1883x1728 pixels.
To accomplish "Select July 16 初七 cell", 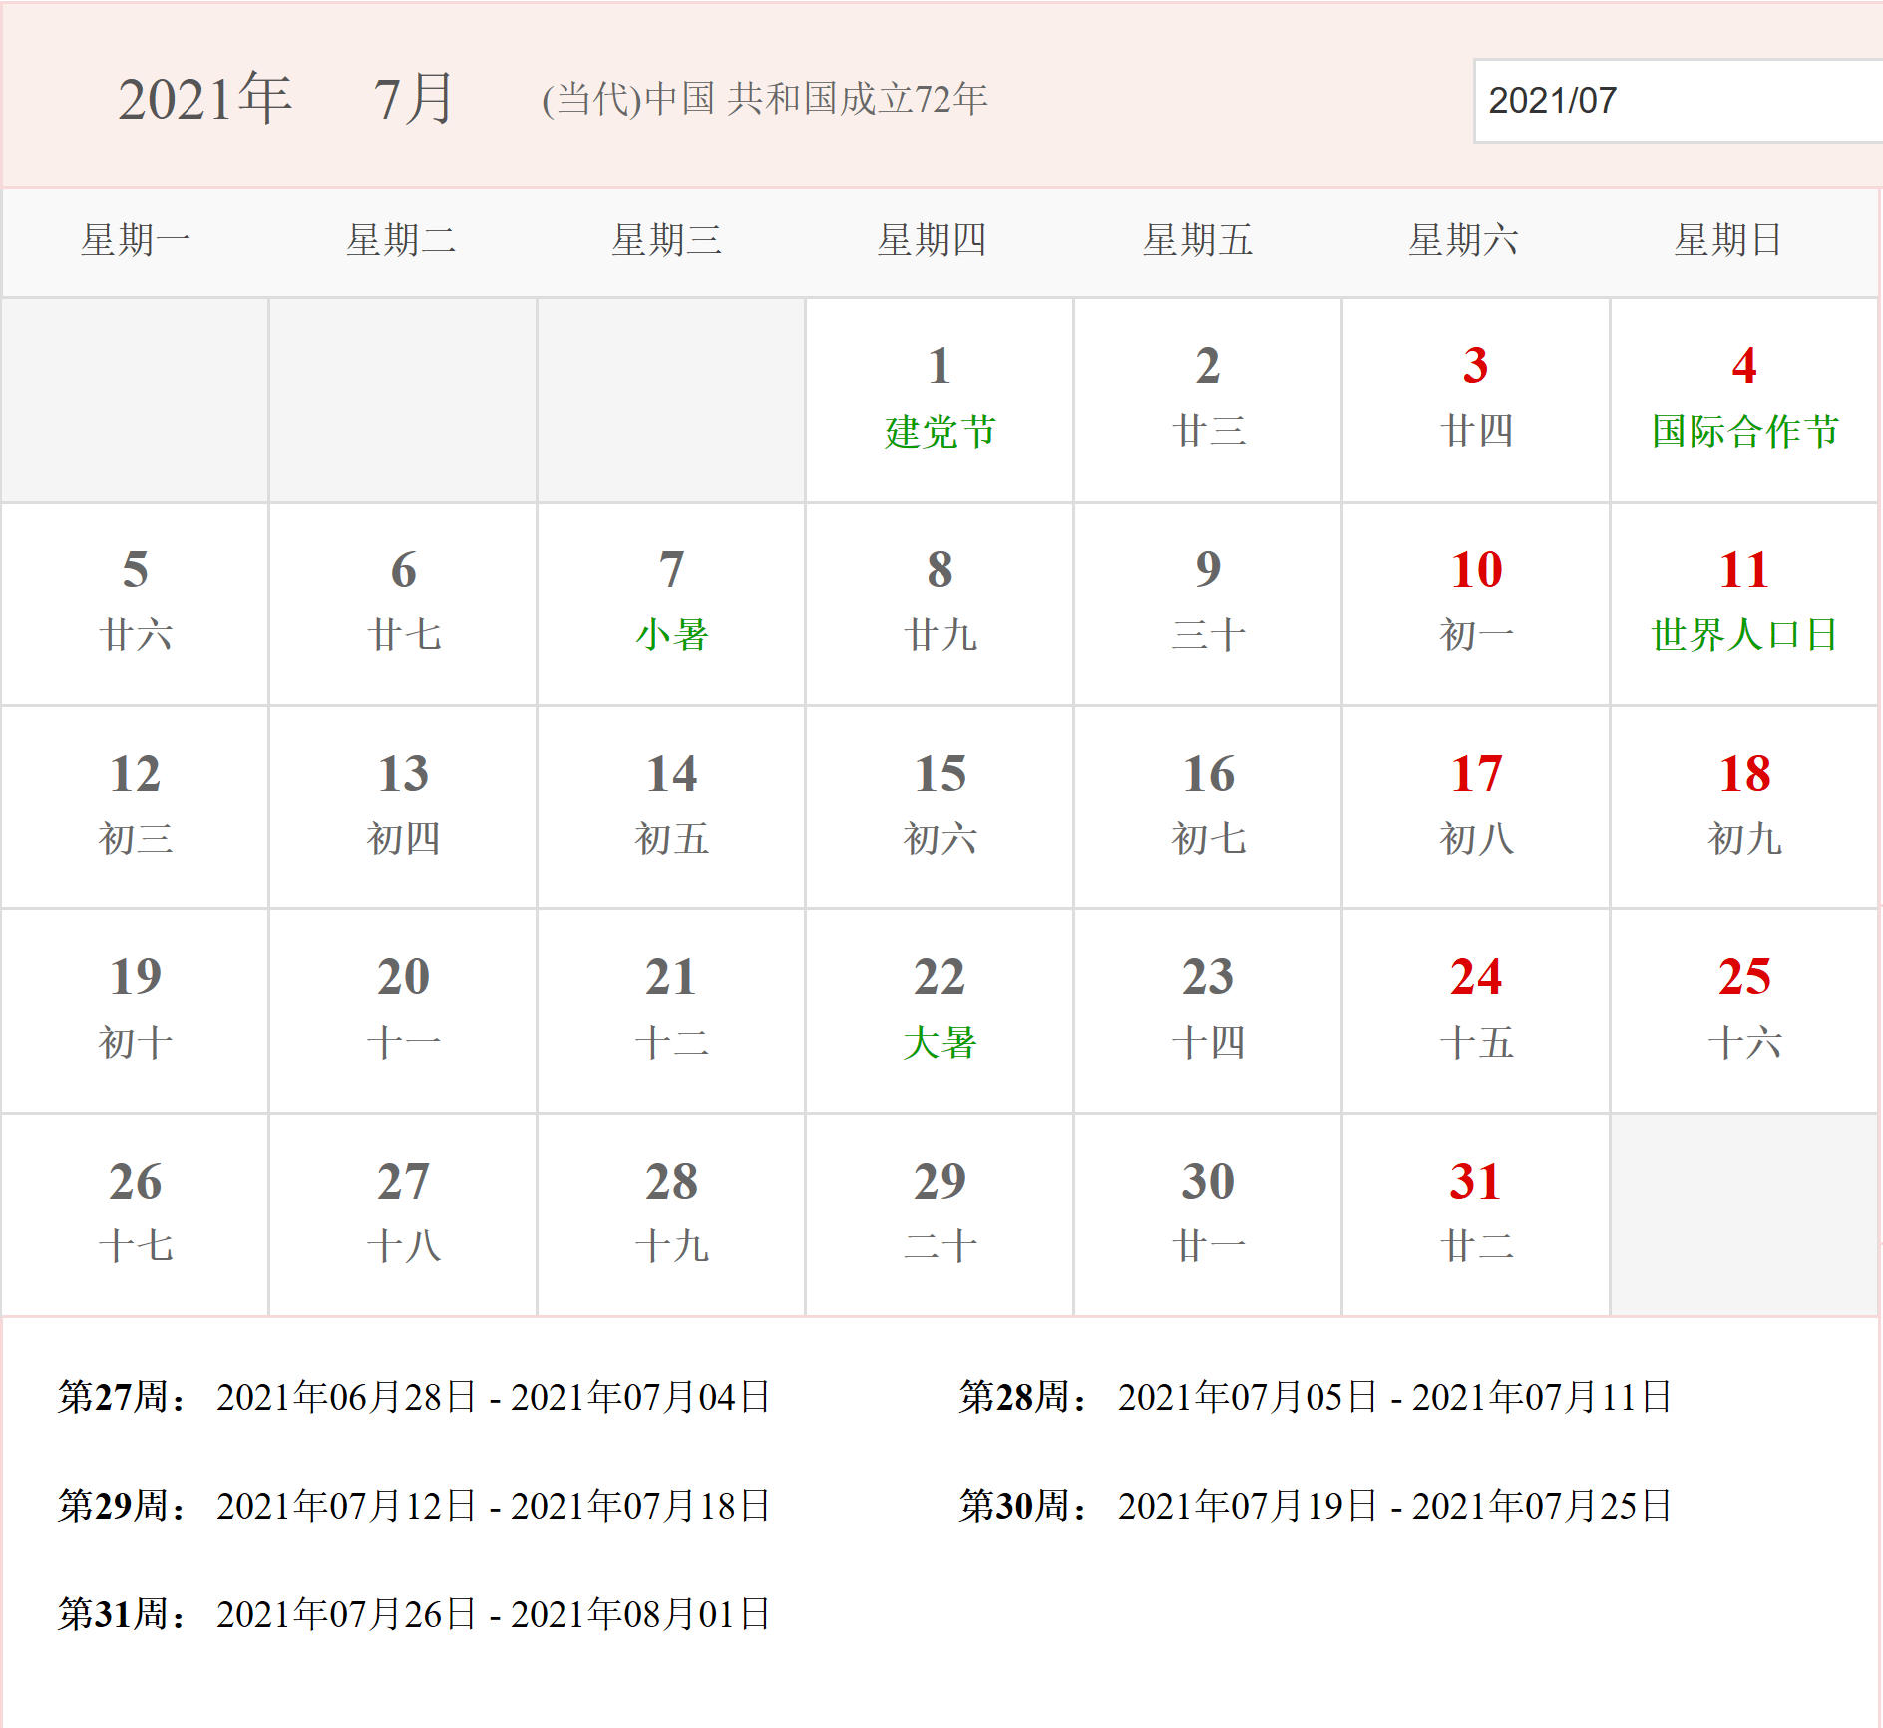I will coord(1208,808).
